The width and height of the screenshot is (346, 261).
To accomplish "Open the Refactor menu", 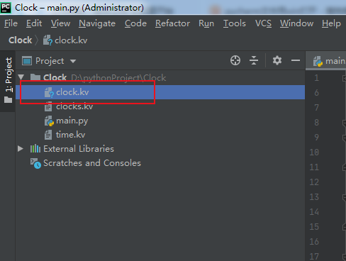I will point(172,23).
